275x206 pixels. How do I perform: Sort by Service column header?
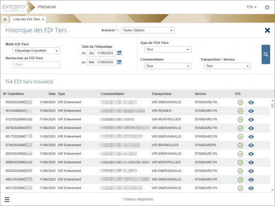pos(200,94)
